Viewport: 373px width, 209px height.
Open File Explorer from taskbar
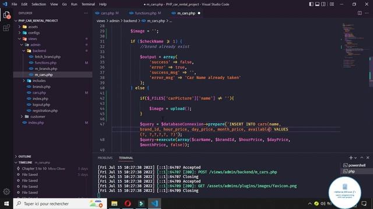tap(114, 204)
